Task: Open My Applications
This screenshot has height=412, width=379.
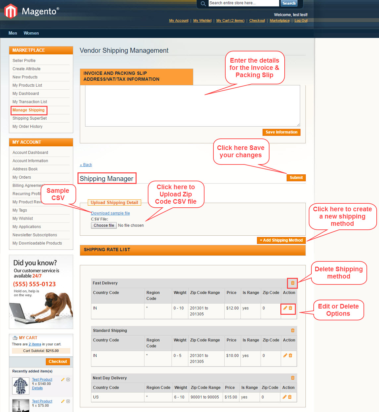Action: pos(27,227)
